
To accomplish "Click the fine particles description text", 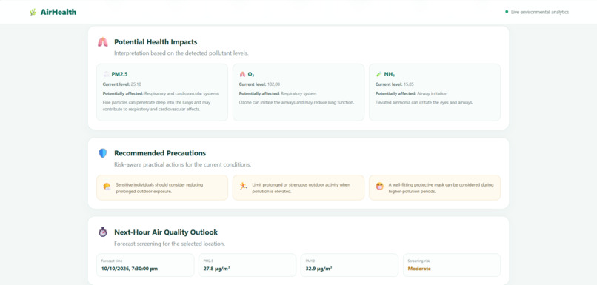I will click(157, 106).
